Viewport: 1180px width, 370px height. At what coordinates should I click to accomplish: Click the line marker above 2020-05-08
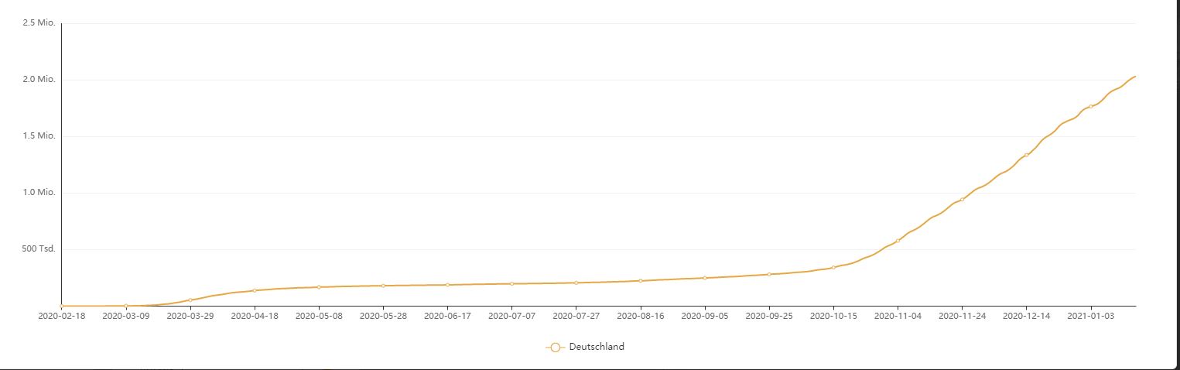pyautogui.click(x=319, y=287)
